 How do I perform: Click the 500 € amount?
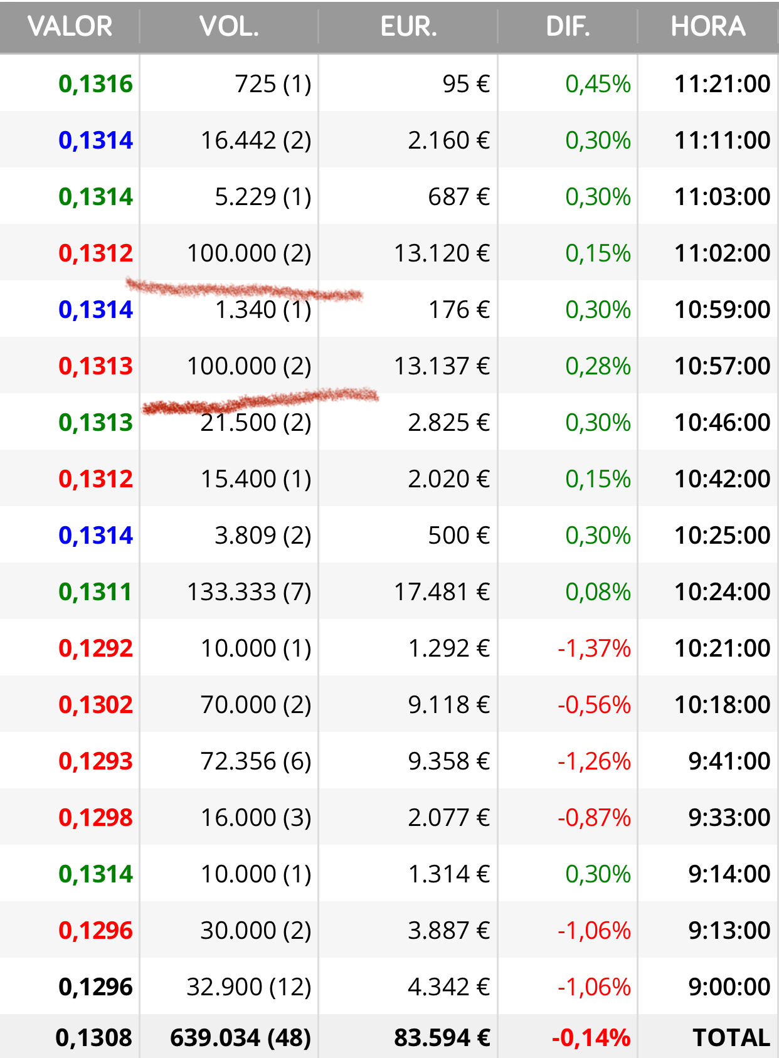click(459, 535)
